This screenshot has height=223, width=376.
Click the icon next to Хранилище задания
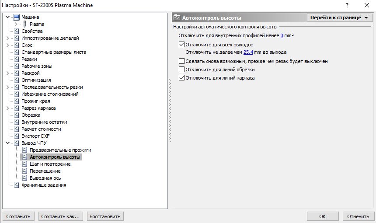click(16, 185)
